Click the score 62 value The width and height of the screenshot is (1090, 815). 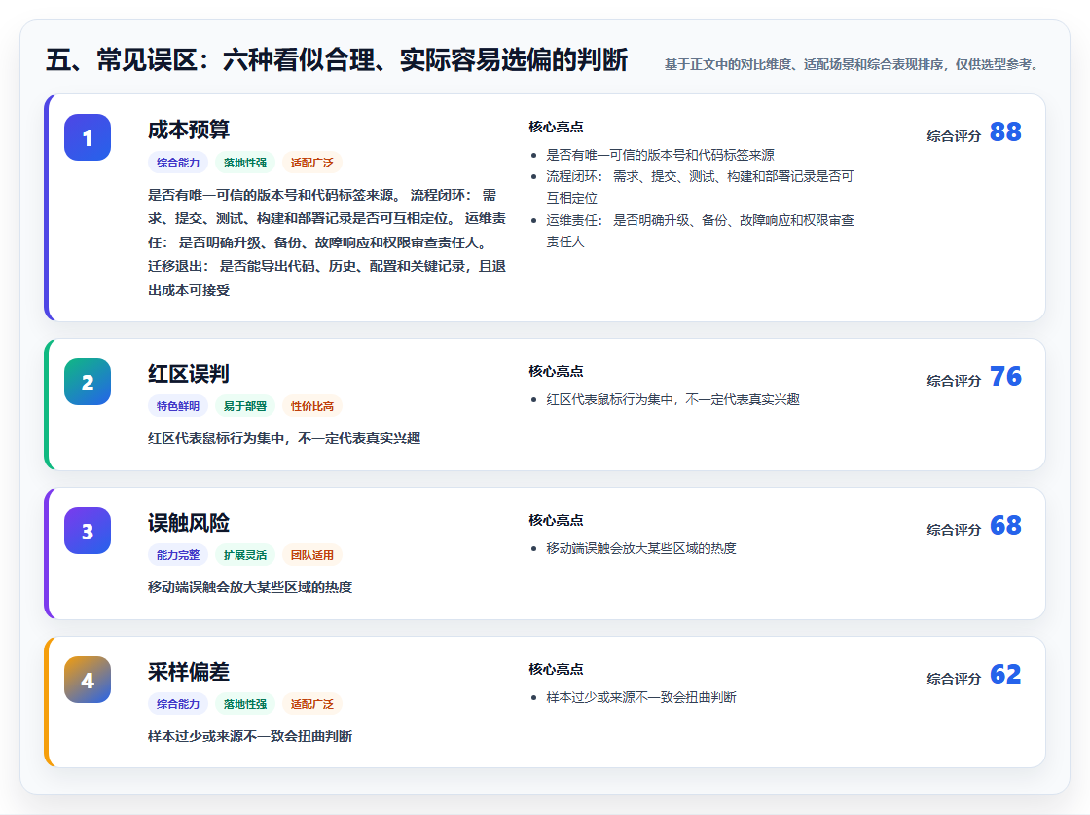[x=1005, y=674]
